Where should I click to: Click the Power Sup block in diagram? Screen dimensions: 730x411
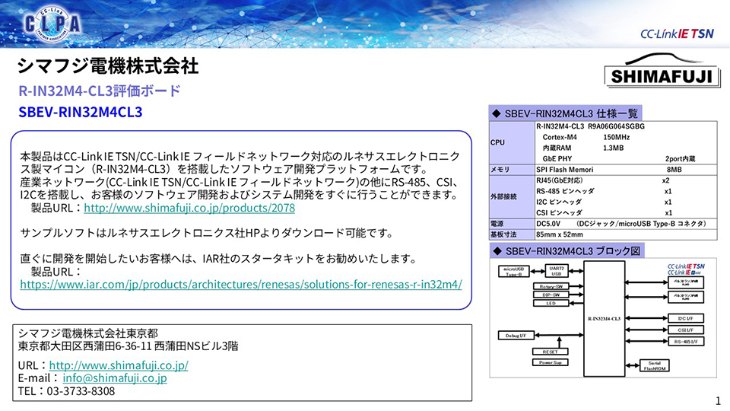coord(551,362)
